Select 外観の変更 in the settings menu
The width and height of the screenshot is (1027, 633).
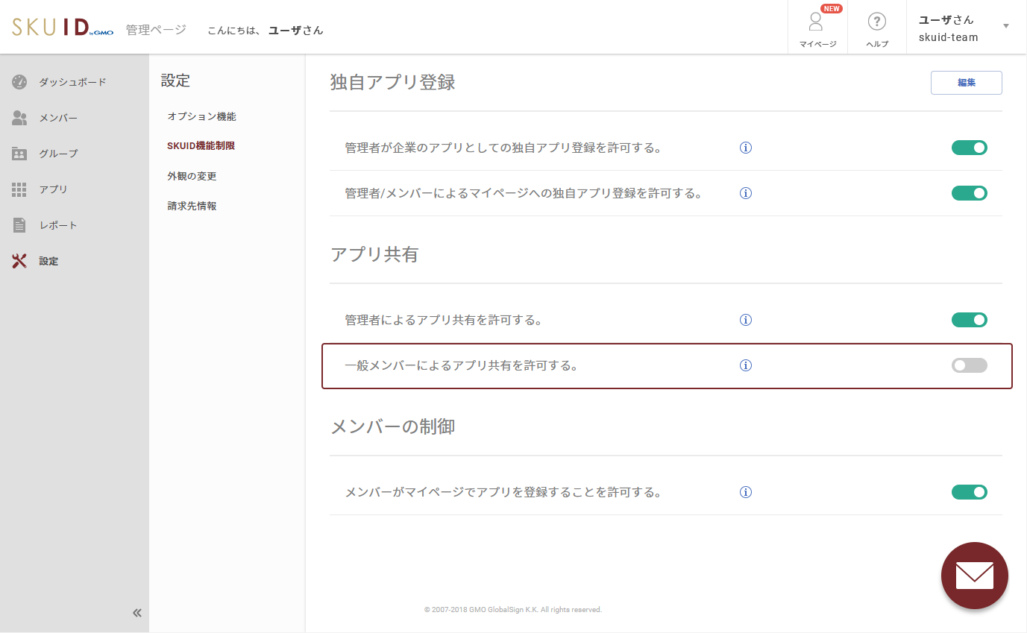click(x=192, y=175)
